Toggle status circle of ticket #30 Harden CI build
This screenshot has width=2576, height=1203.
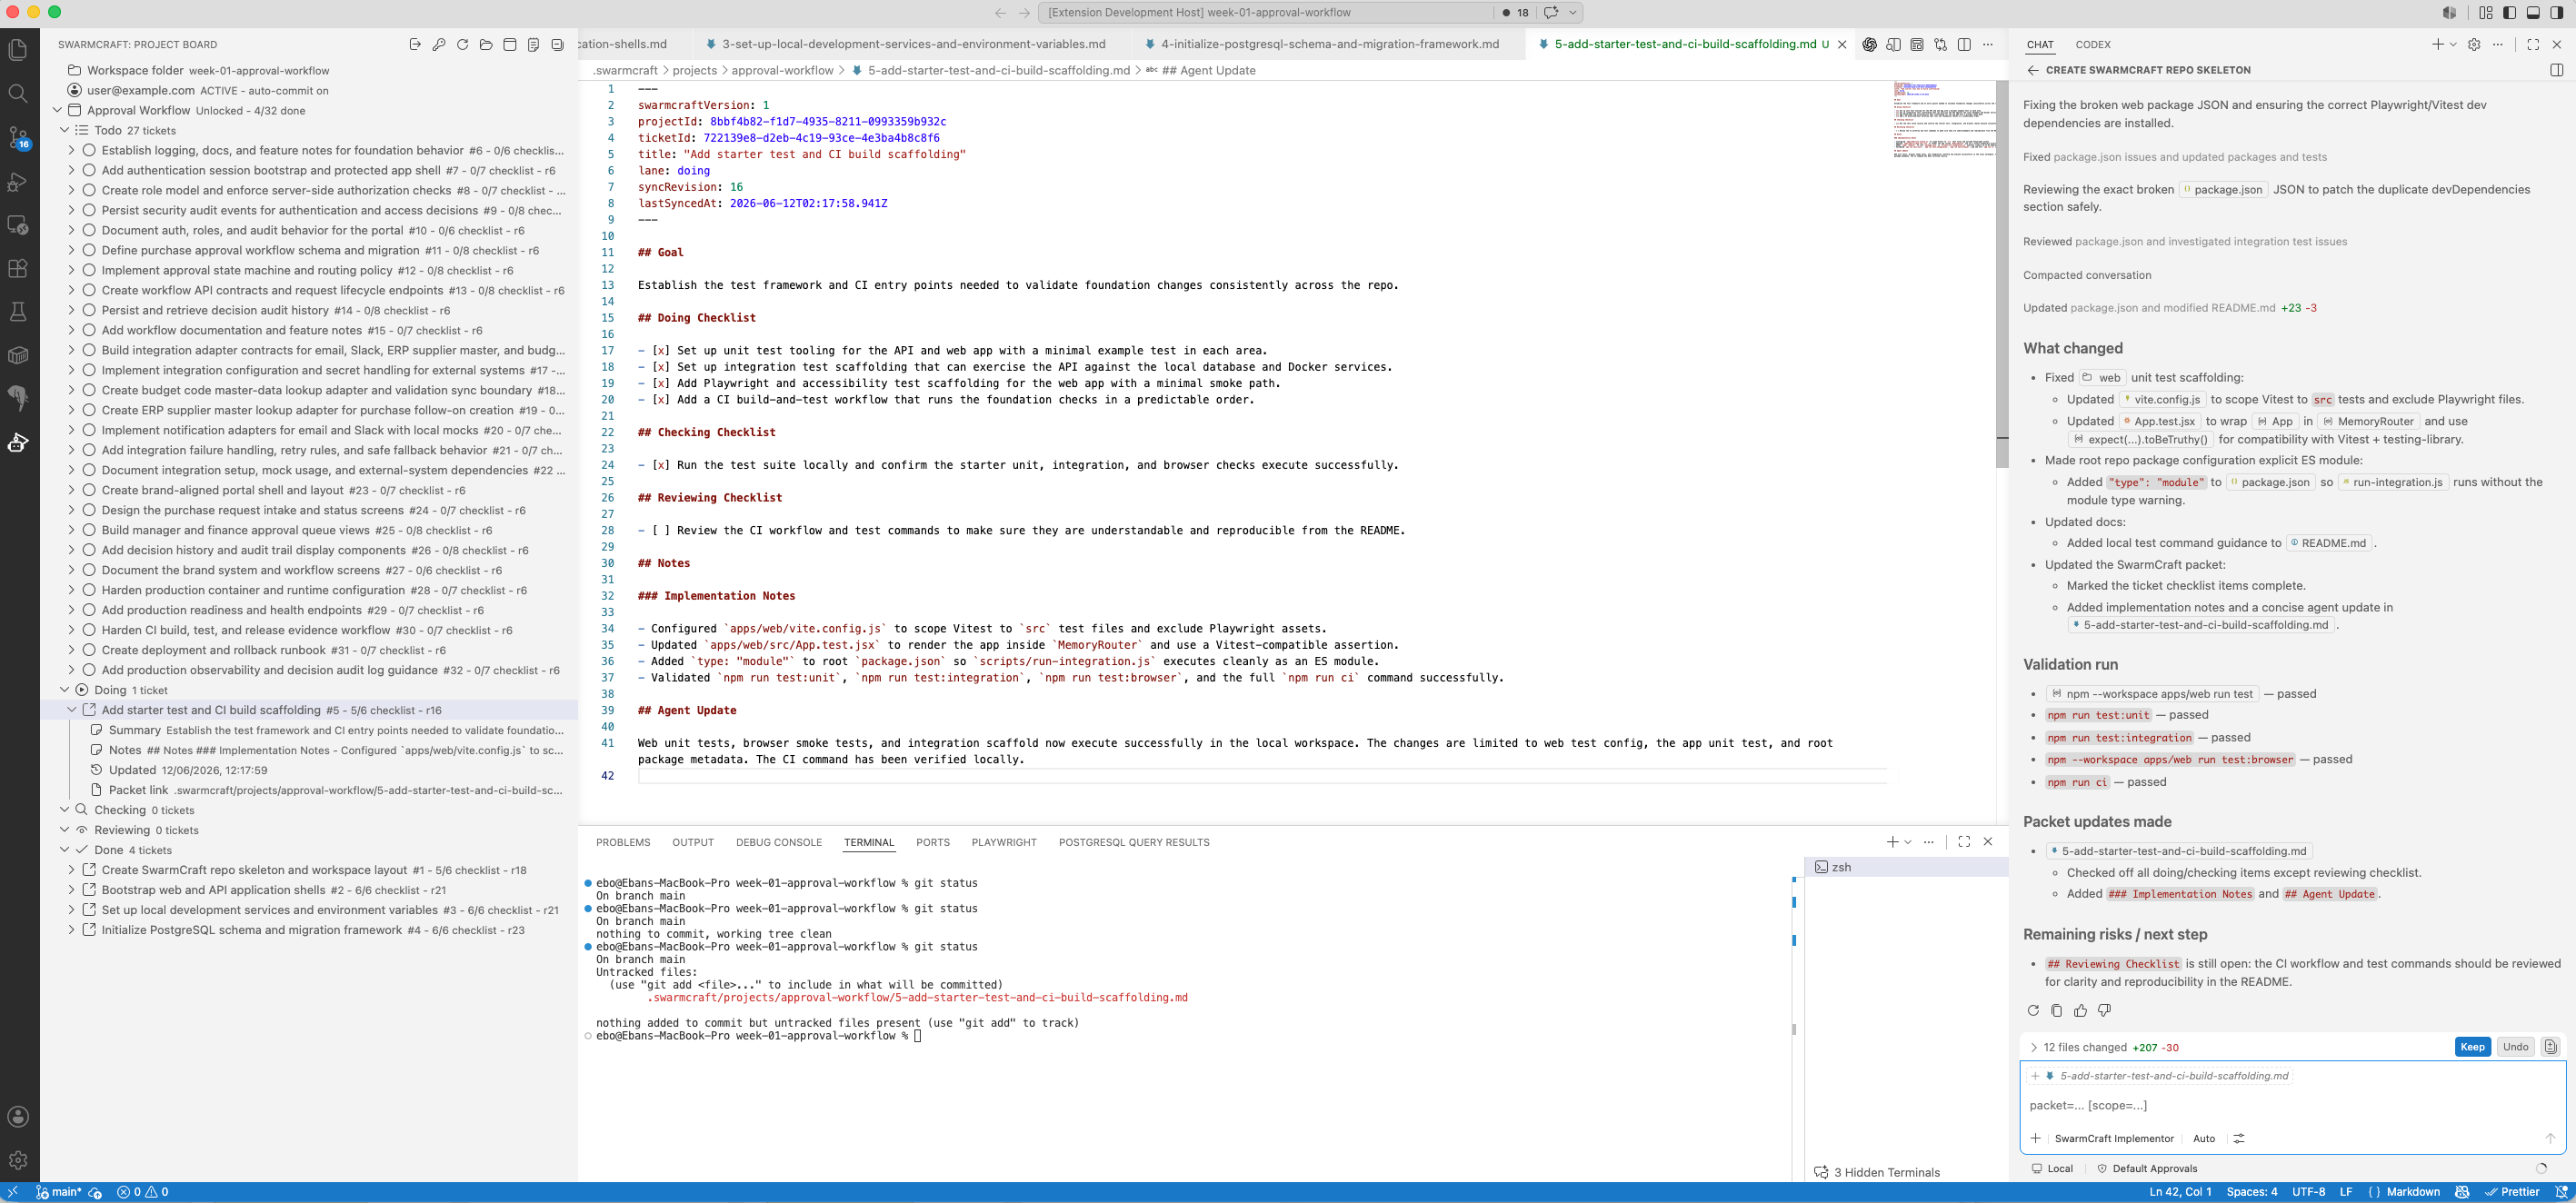89,630
